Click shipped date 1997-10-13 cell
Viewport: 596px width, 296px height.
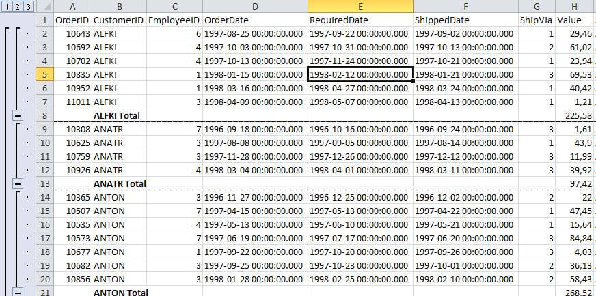[465, 48]
